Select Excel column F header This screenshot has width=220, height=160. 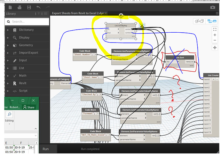[x=21, y=143]
